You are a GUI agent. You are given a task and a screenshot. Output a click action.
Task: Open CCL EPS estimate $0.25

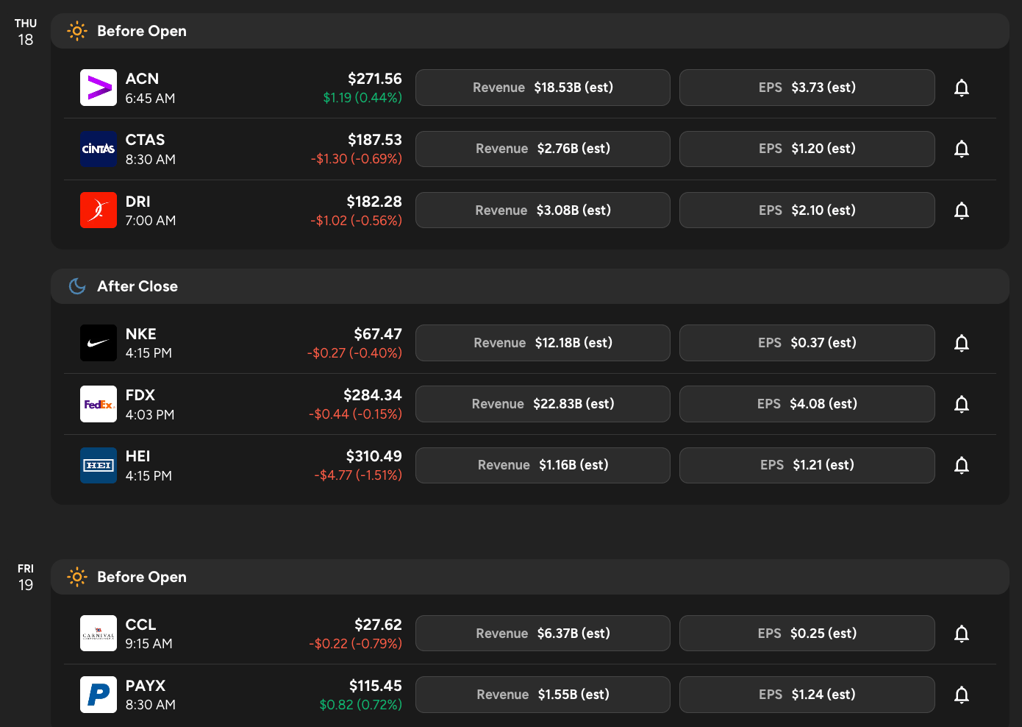tap(807, 634)
